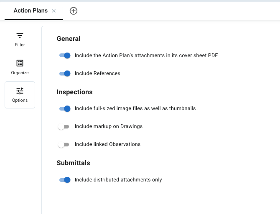Click the "Include full-sized image files" label text
This screenshot has width=280, height=214.
click(x=135, y=108)
